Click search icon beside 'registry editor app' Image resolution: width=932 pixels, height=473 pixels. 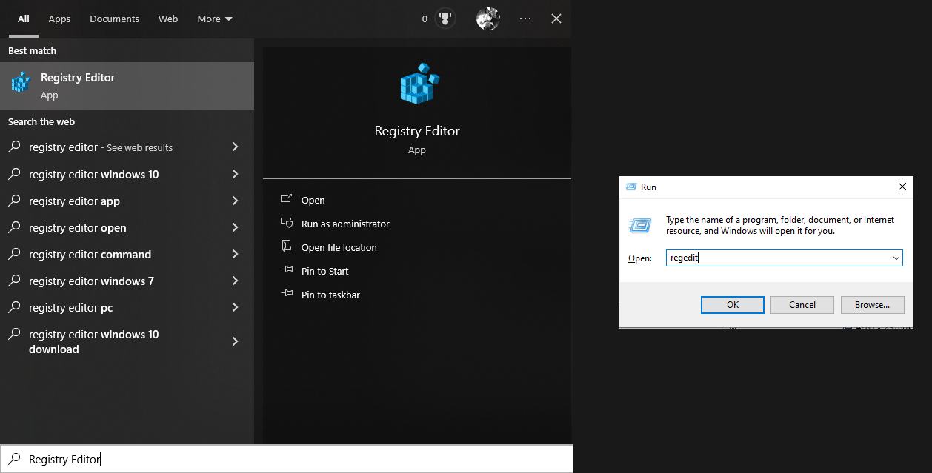[14, 201]
